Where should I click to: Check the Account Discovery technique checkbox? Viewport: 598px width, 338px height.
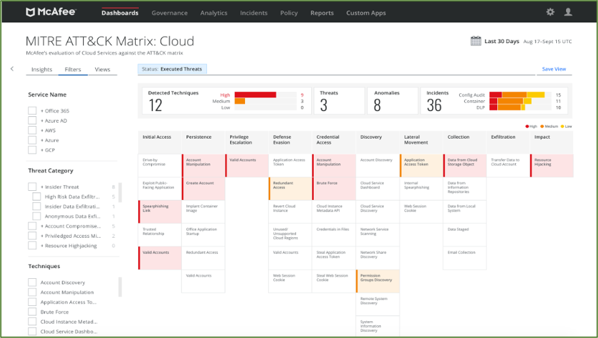point(32,282)
